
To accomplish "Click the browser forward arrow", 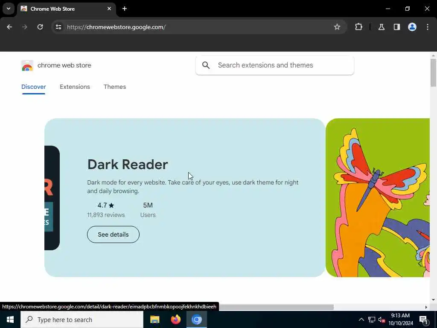I will point(24,27).
